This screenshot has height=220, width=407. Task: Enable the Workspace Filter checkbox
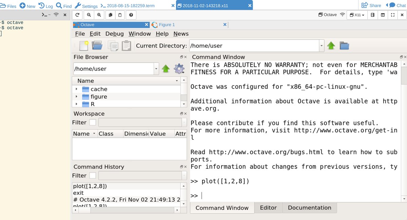[92, 122]
